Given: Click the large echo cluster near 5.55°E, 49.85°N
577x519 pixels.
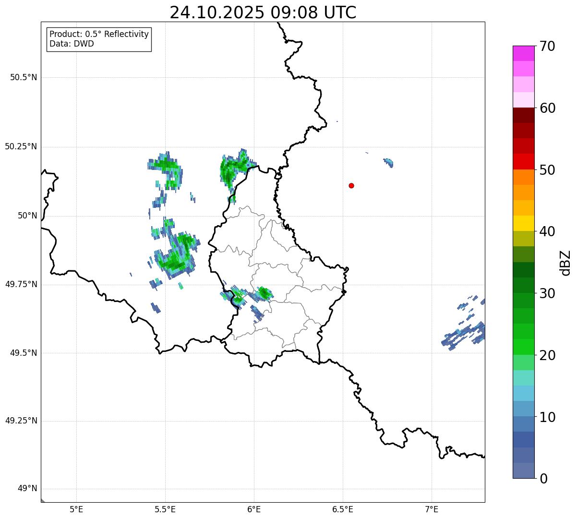Looking at the screenshot, I should [x=175, y=254].
